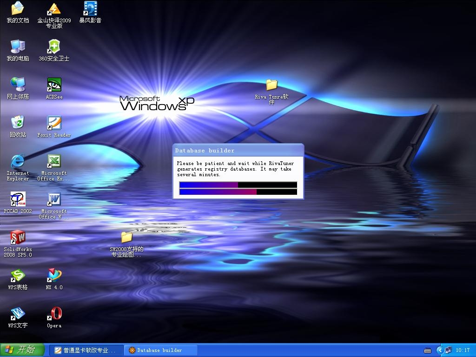The width and height of the screenshot is (476, 357).
Task: Open ACDSee shortcut icon
Action: [x=54, y=88]
